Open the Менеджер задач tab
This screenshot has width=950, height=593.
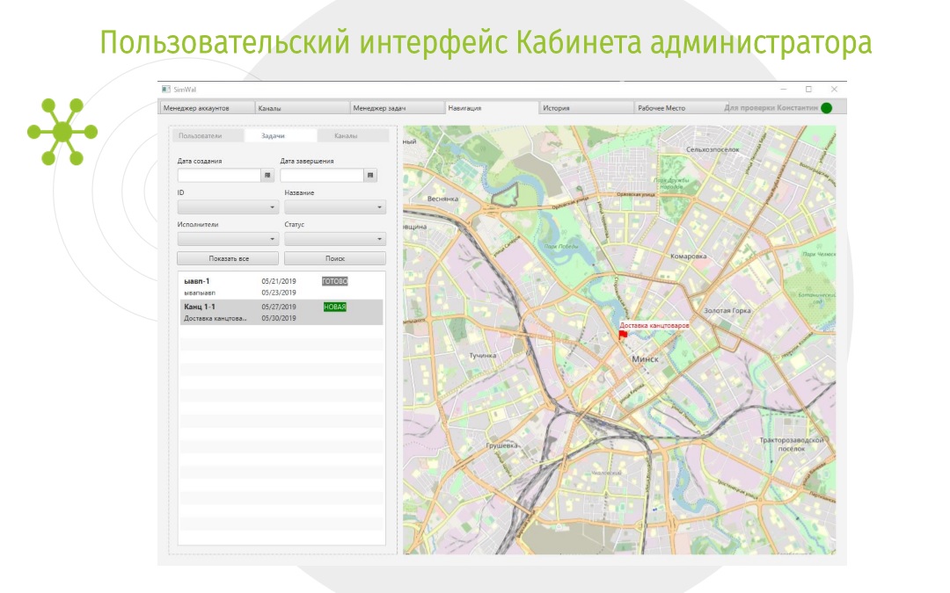pos(398,108)
